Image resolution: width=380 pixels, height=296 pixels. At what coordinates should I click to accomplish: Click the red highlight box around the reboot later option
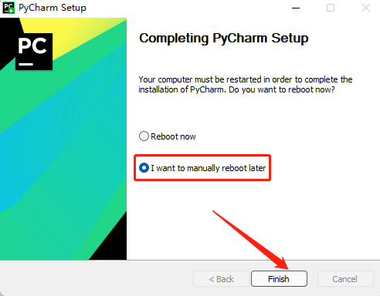pyautogui.click(x=202, y=168)
